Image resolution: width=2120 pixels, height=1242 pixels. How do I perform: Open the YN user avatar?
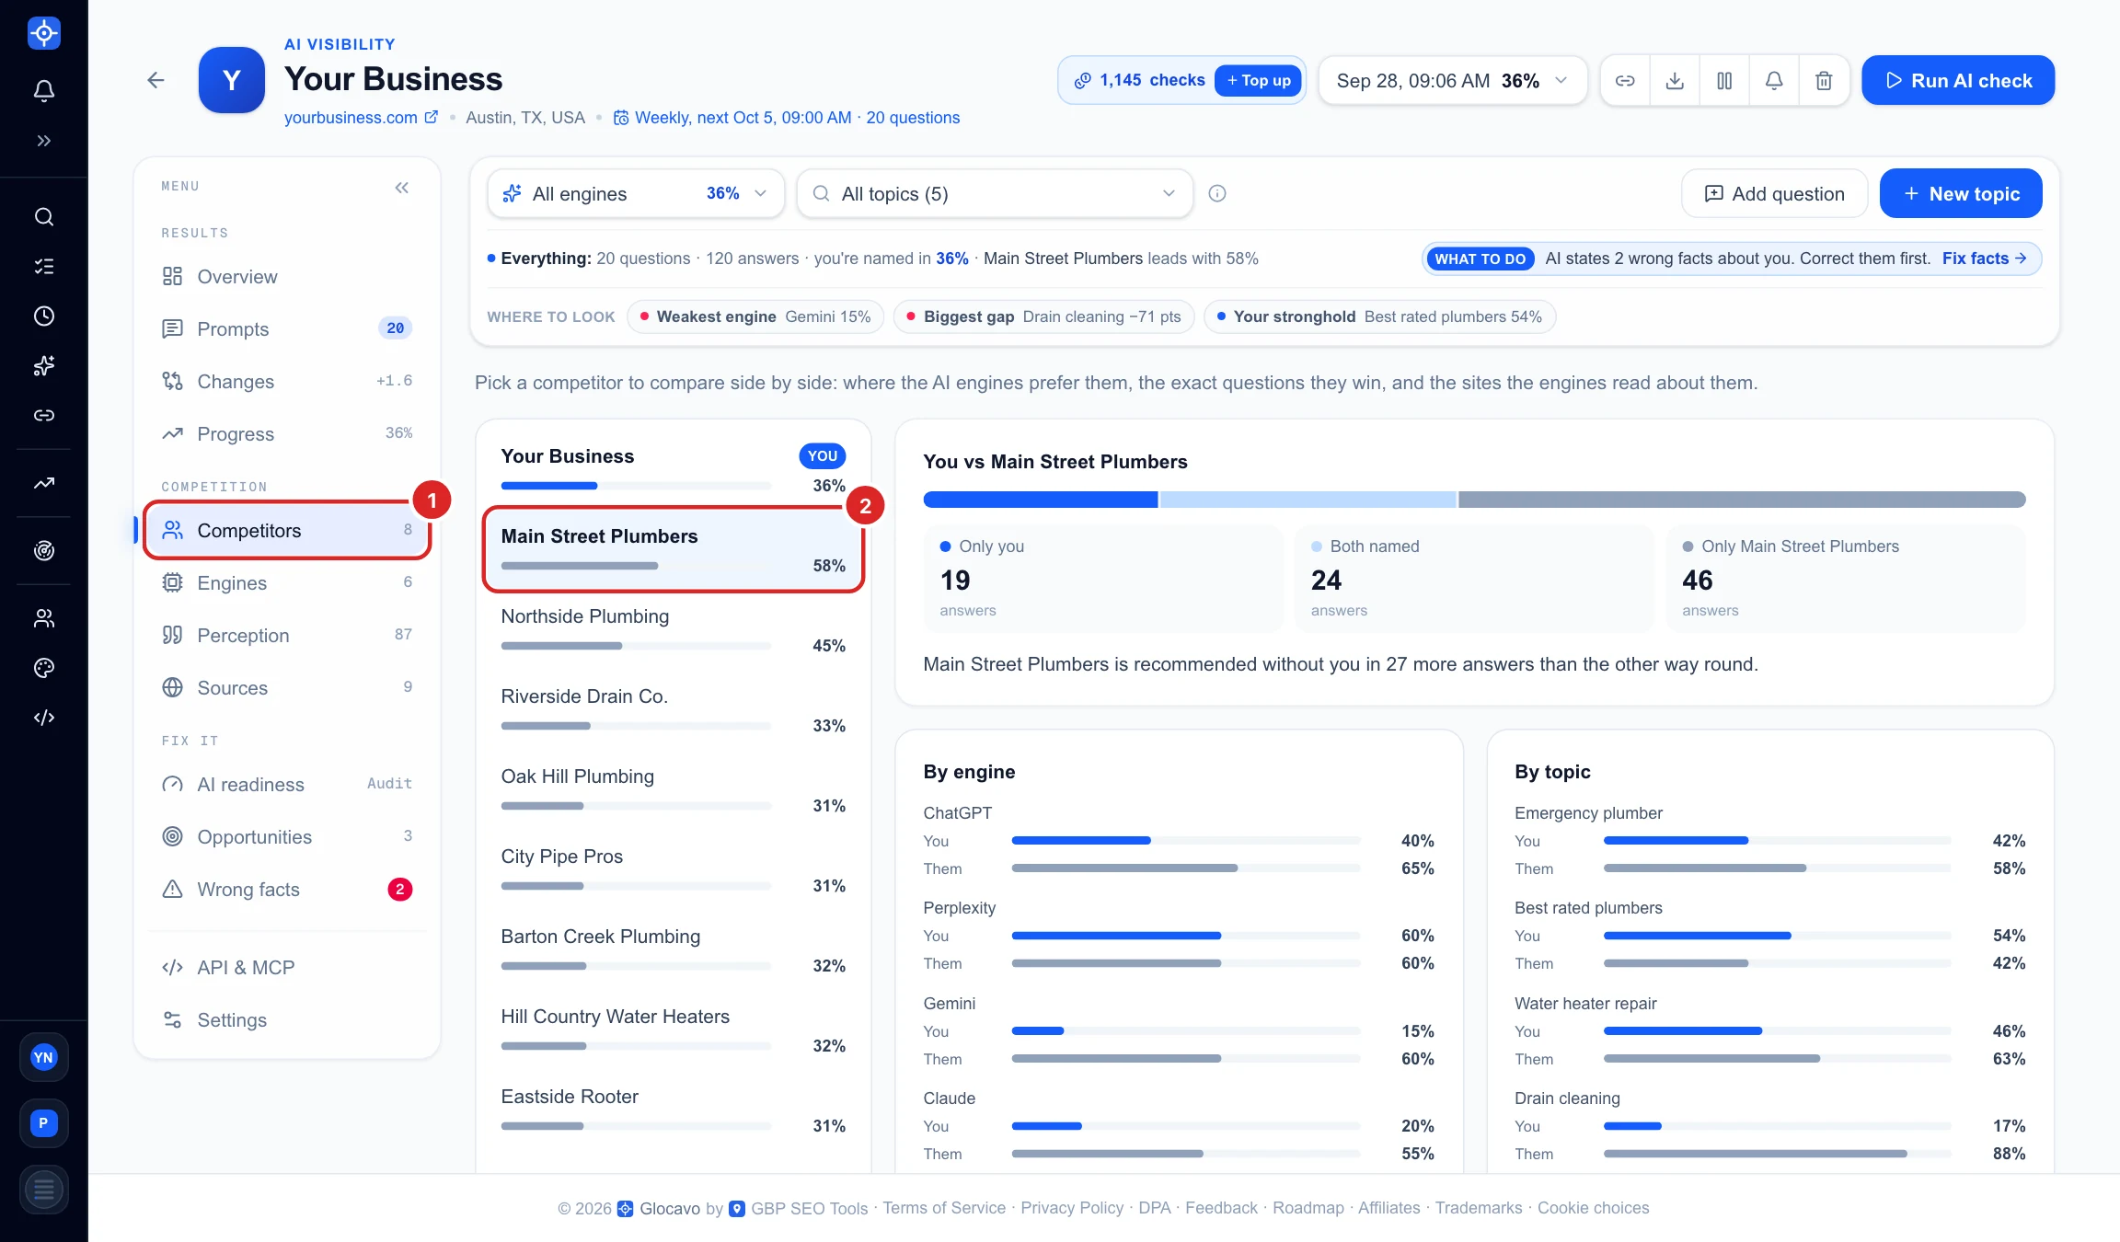43,1057
